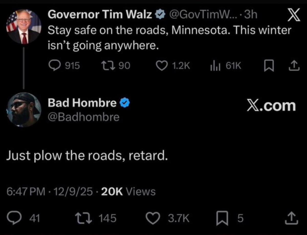Open the @Badhombre handle link
307x235 pixels.
84,117
